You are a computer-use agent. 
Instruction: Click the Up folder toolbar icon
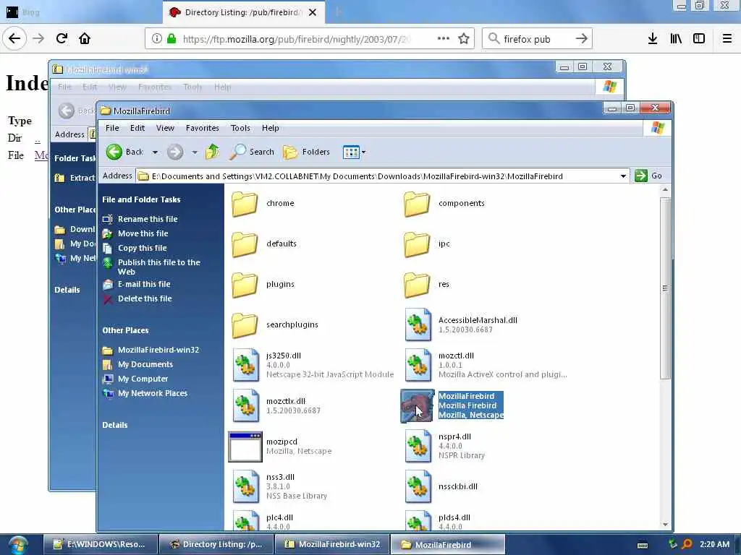[212, 152]
